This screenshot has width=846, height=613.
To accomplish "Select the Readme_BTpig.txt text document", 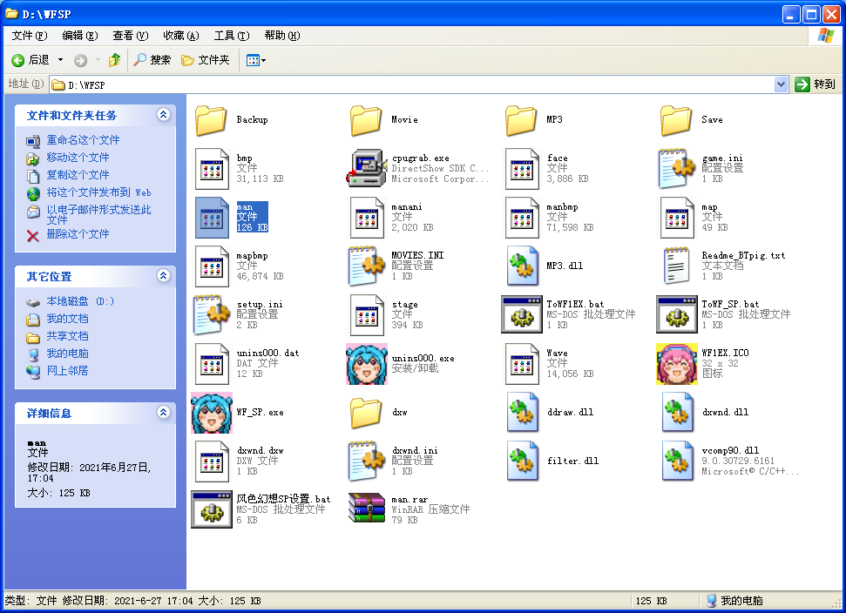I will (677, 266).
